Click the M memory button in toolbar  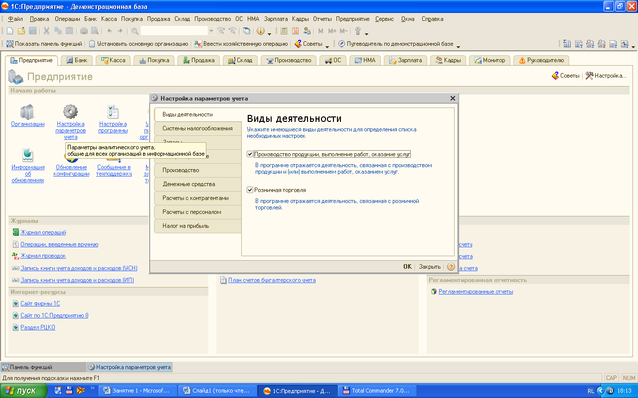pyautogui.click(x=320, y=31)
